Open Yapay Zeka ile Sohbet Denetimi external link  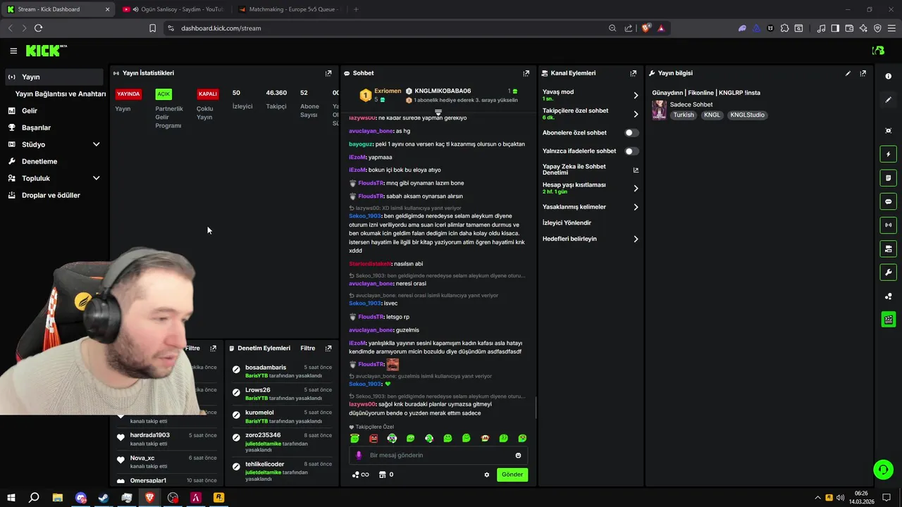coord(636,170)
